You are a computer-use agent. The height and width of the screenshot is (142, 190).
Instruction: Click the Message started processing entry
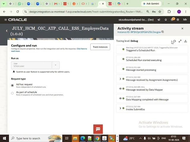pyautogui.click(x=152, y=69)
